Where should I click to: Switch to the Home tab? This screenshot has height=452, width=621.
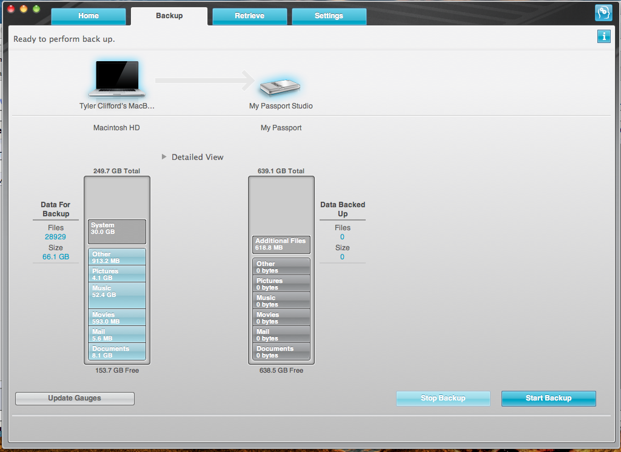89,16
